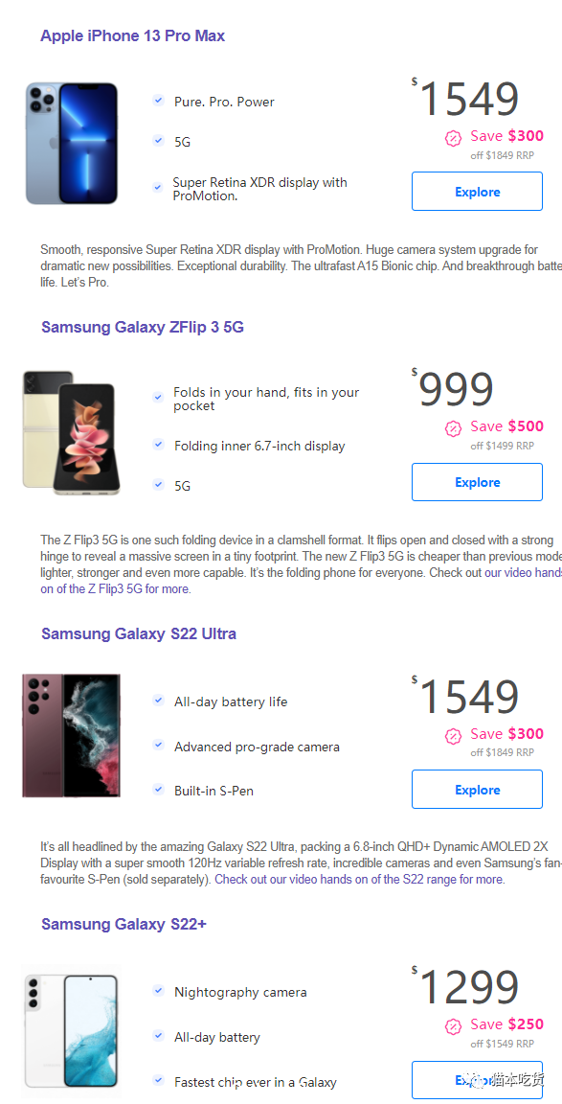Click the discount badge icon next to Save $300 for iPhone
562x1104 pixels.
[454, 138]
